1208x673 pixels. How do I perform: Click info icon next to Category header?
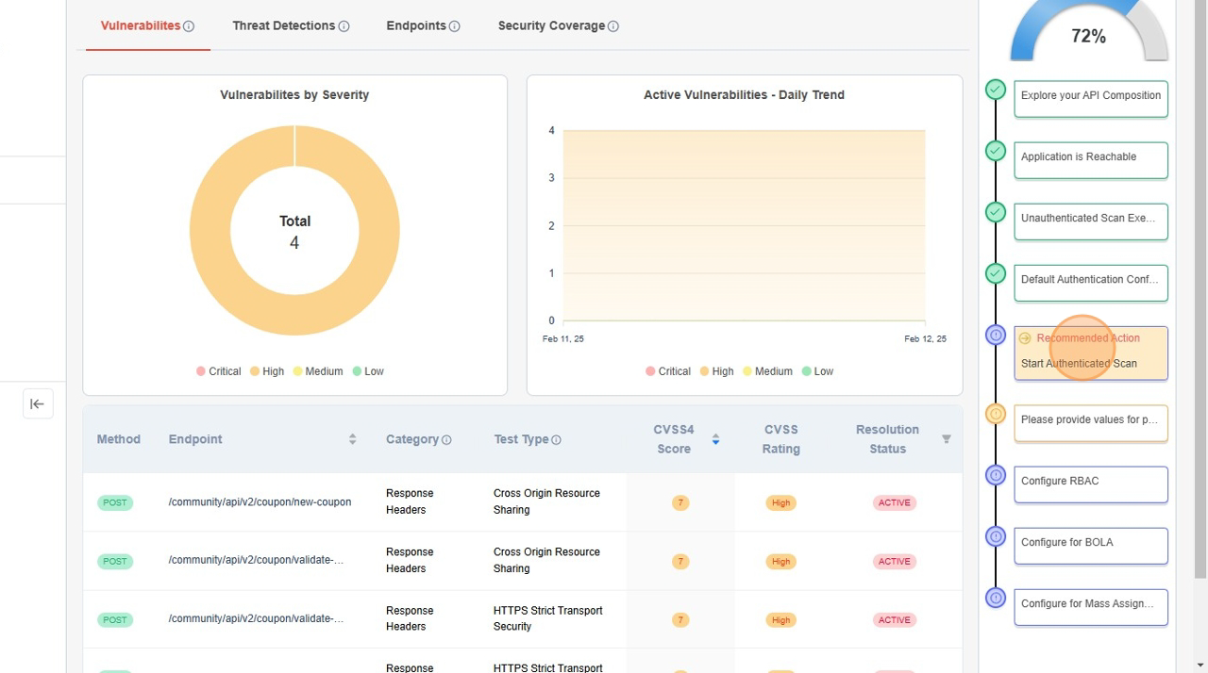point(446,440)
